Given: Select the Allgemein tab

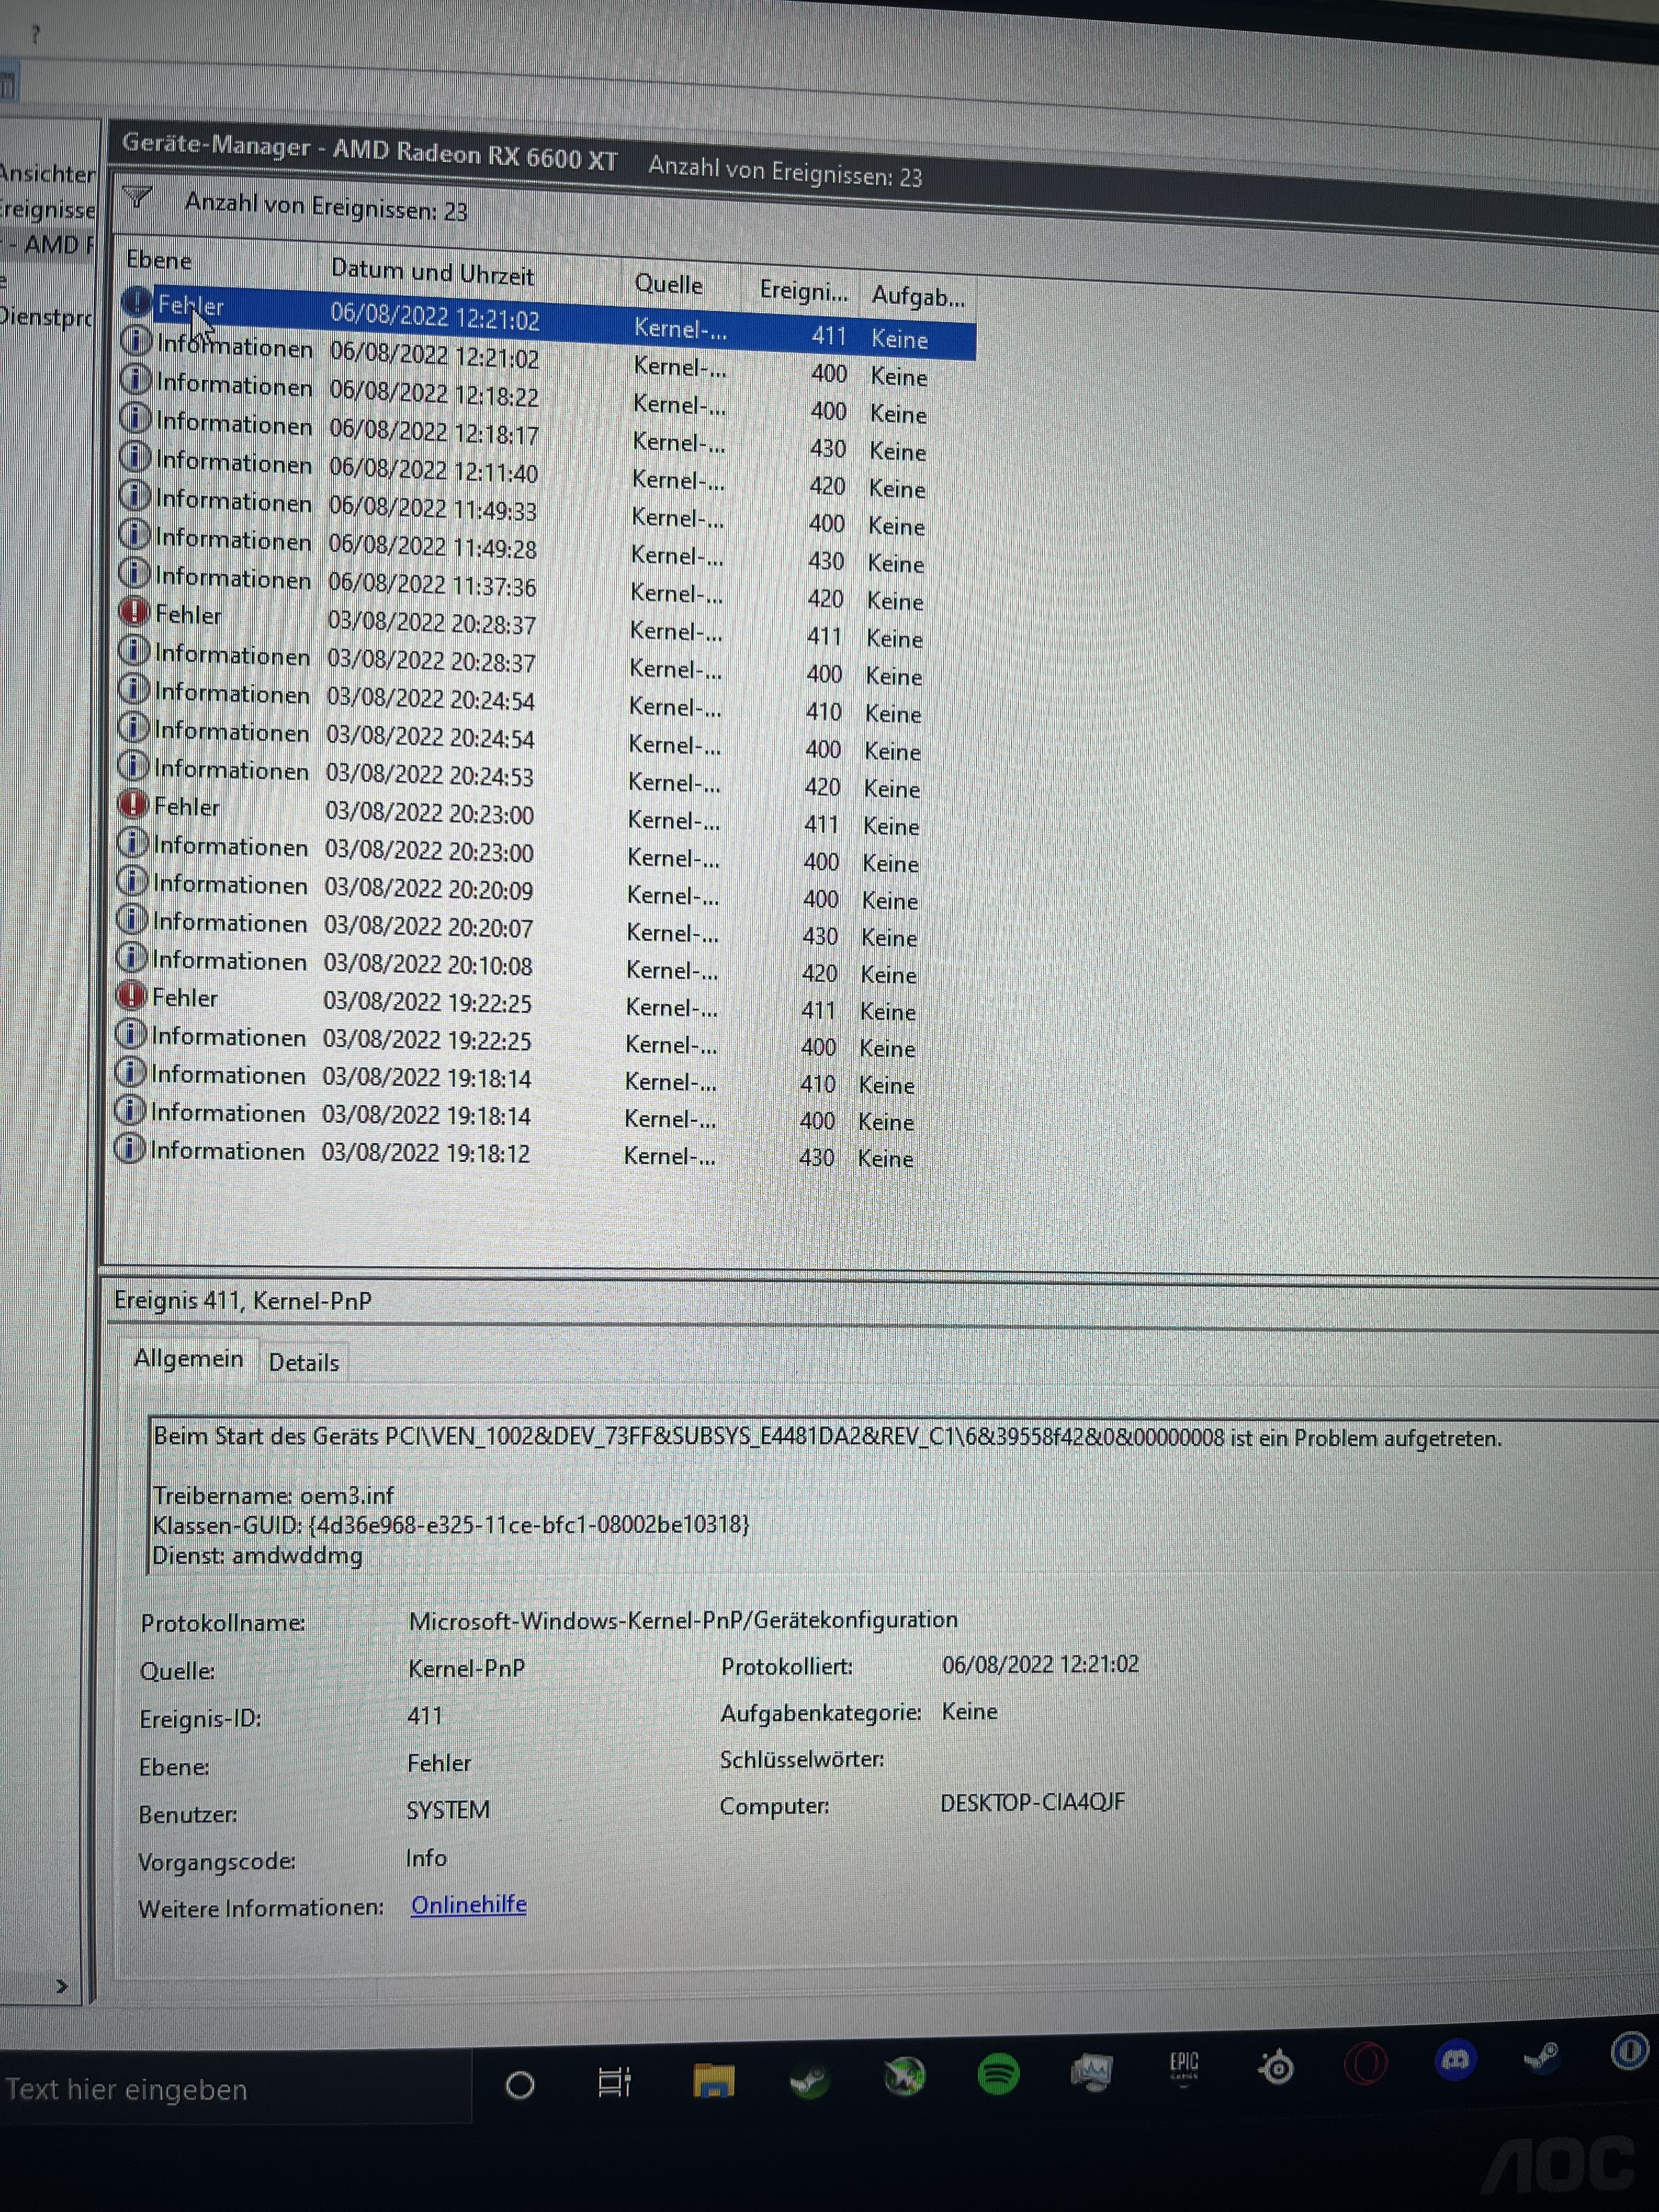Looking at the screenshot, I should tap(188, 1358).
